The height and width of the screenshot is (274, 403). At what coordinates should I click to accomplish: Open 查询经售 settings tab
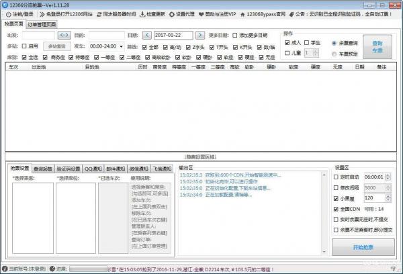coord(43,169)
